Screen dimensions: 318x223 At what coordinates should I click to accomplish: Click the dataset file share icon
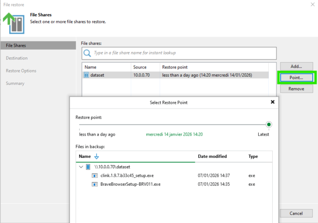click(86, 75)
